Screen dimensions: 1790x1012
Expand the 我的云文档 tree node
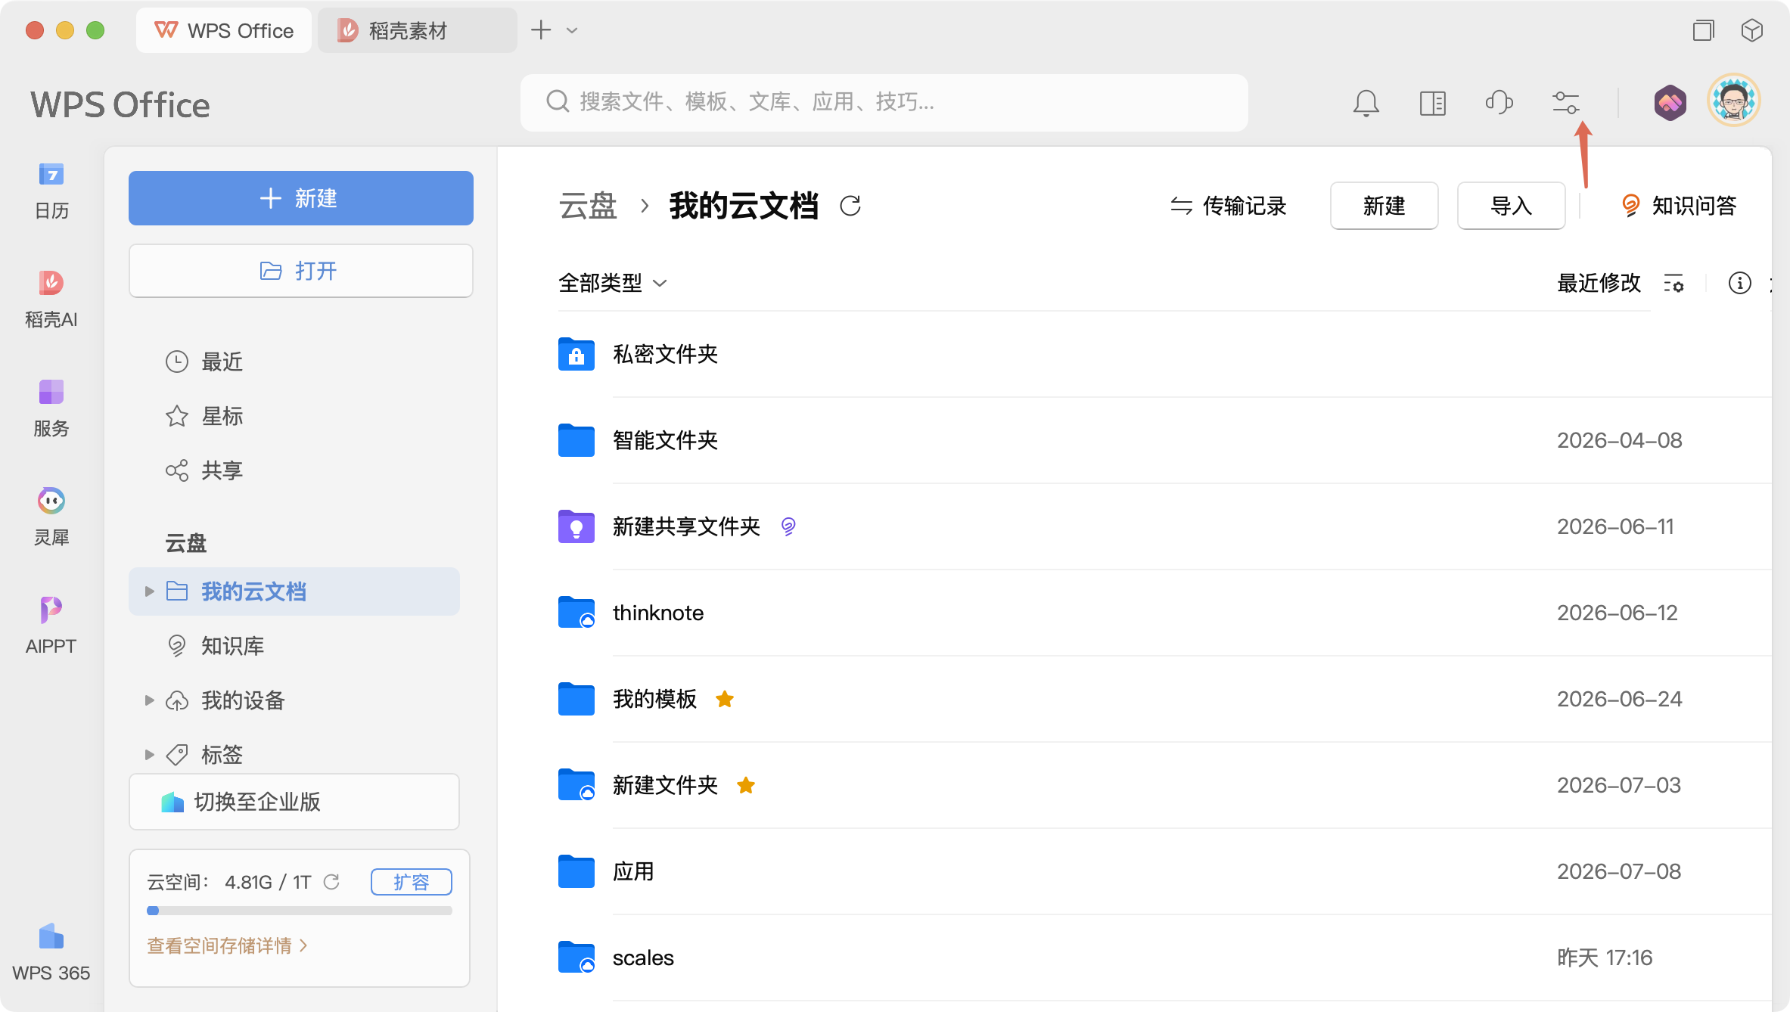pos(149,591)
